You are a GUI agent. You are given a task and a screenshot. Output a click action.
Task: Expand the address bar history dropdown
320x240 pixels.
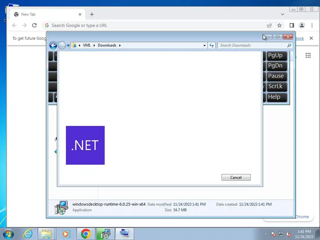point(204,46)
